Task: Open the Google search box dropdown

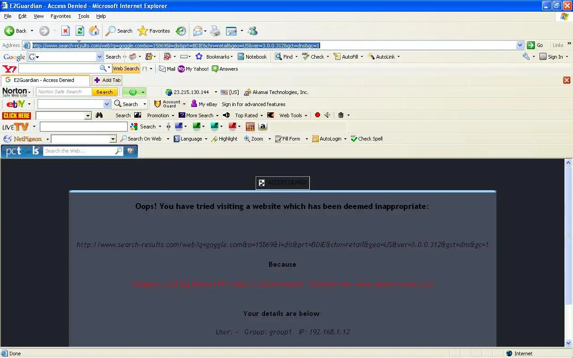Action: (x=99, y=57)
